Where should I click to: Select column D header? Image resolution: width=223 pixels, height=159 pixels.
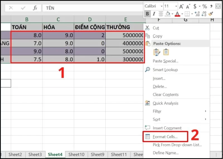(90, 19)
